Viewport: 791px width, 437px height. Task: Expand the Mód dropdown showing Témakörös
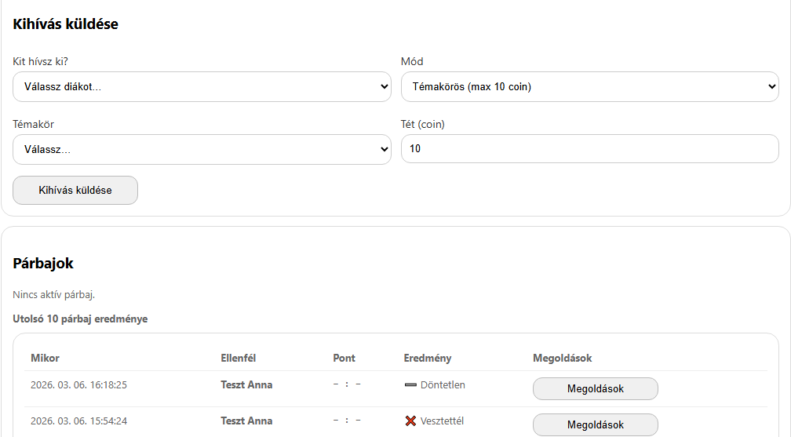point(589,87)
